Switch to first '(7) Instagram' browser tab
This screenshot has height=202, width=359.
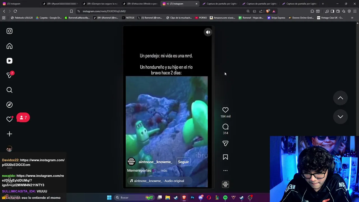[x=20, y=4]
